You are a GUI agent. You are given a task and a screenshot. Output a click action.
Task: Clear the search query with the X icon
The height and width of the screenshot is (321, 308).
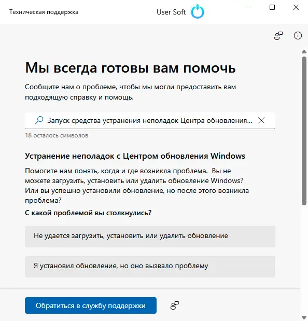pos(261,120)
